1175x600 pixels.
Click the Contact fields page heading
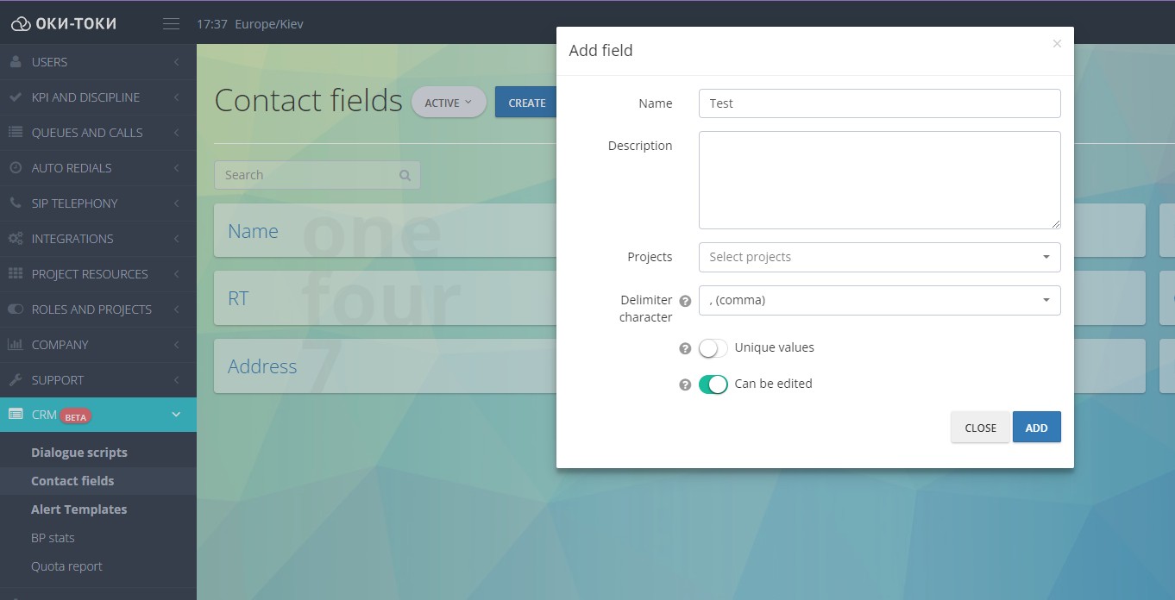[308, 101]
